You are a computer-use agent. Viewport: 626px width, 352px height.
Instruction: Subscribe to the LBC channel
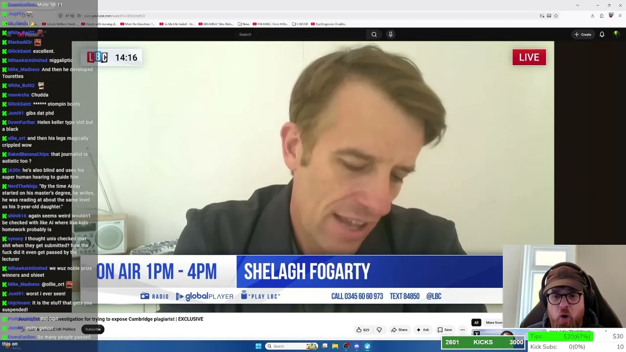93,330
